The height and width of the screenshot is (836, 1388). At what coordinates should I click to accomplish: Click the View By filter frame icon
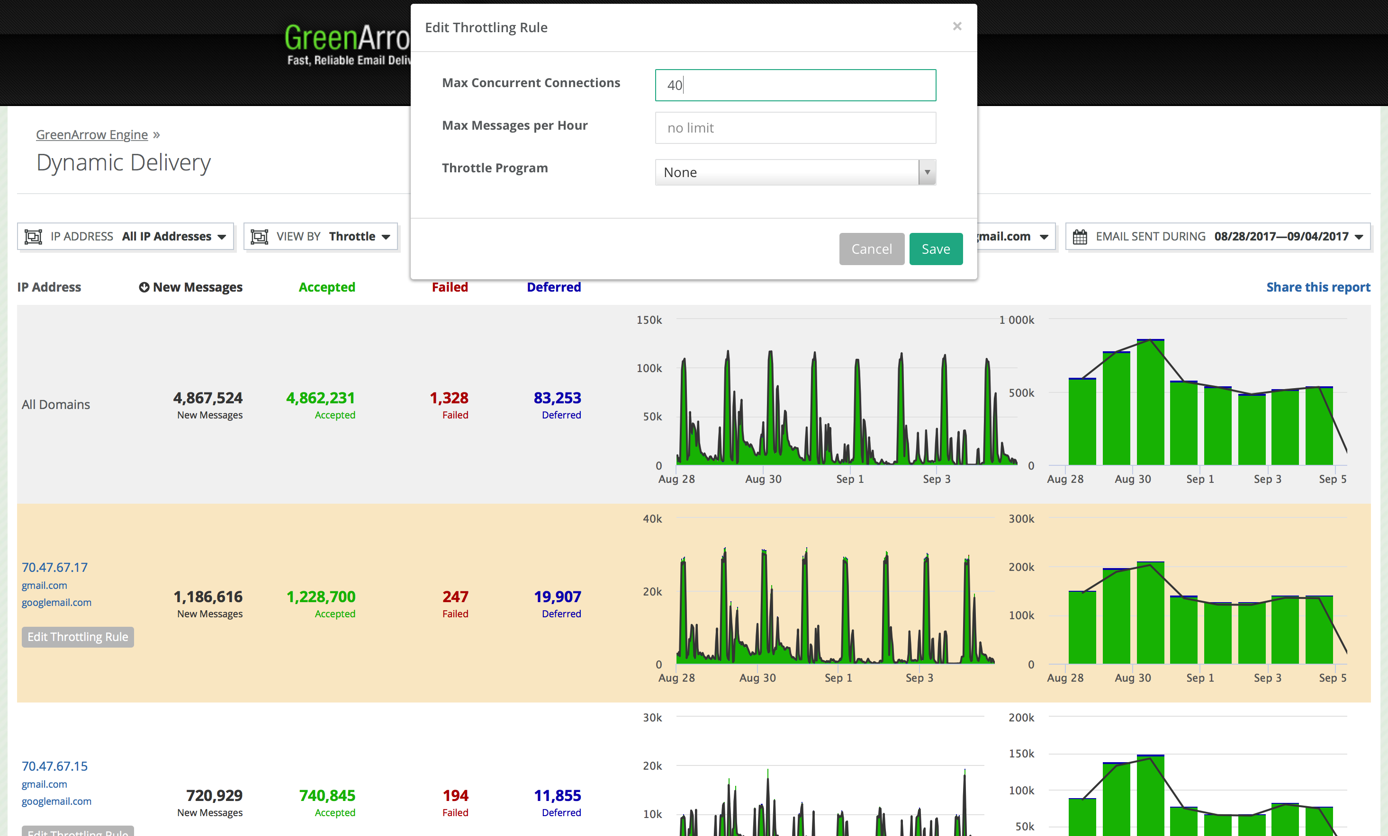pyautogui.click(x=259, y=236)
